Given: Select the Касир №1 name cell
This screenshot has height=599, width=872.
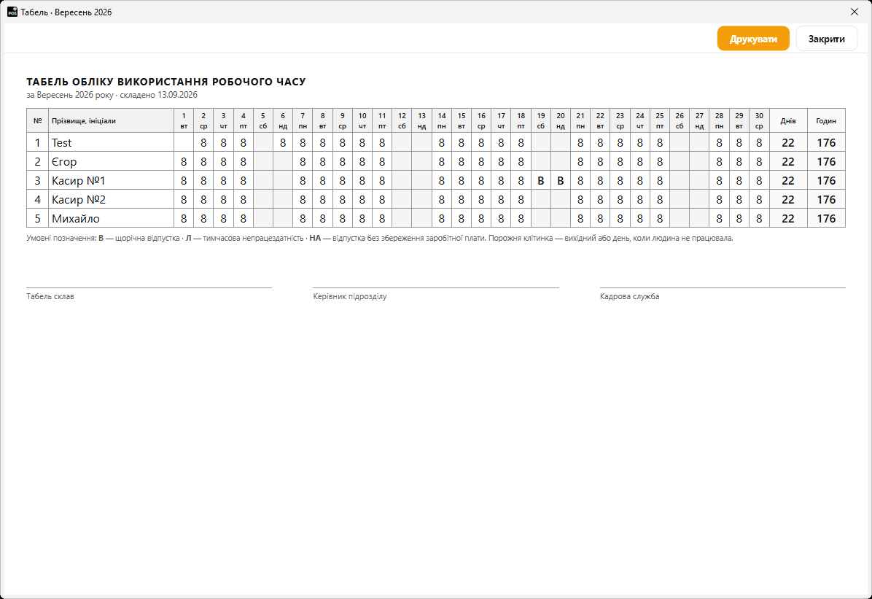Looking at the screenshot, I should [112, 180].
